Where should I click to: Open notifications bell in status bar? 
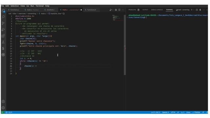207,112
